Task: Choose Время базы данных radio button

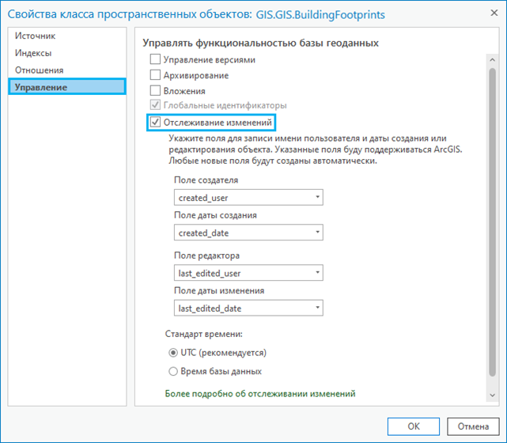Action: (x=173, y=371)
